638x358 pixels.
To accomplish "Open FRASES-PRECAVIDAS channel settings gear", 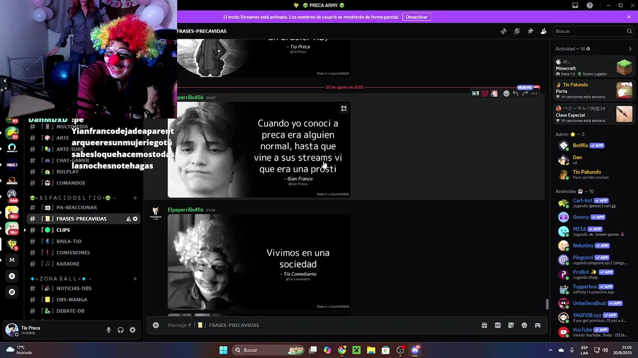I will pos(135,219).
